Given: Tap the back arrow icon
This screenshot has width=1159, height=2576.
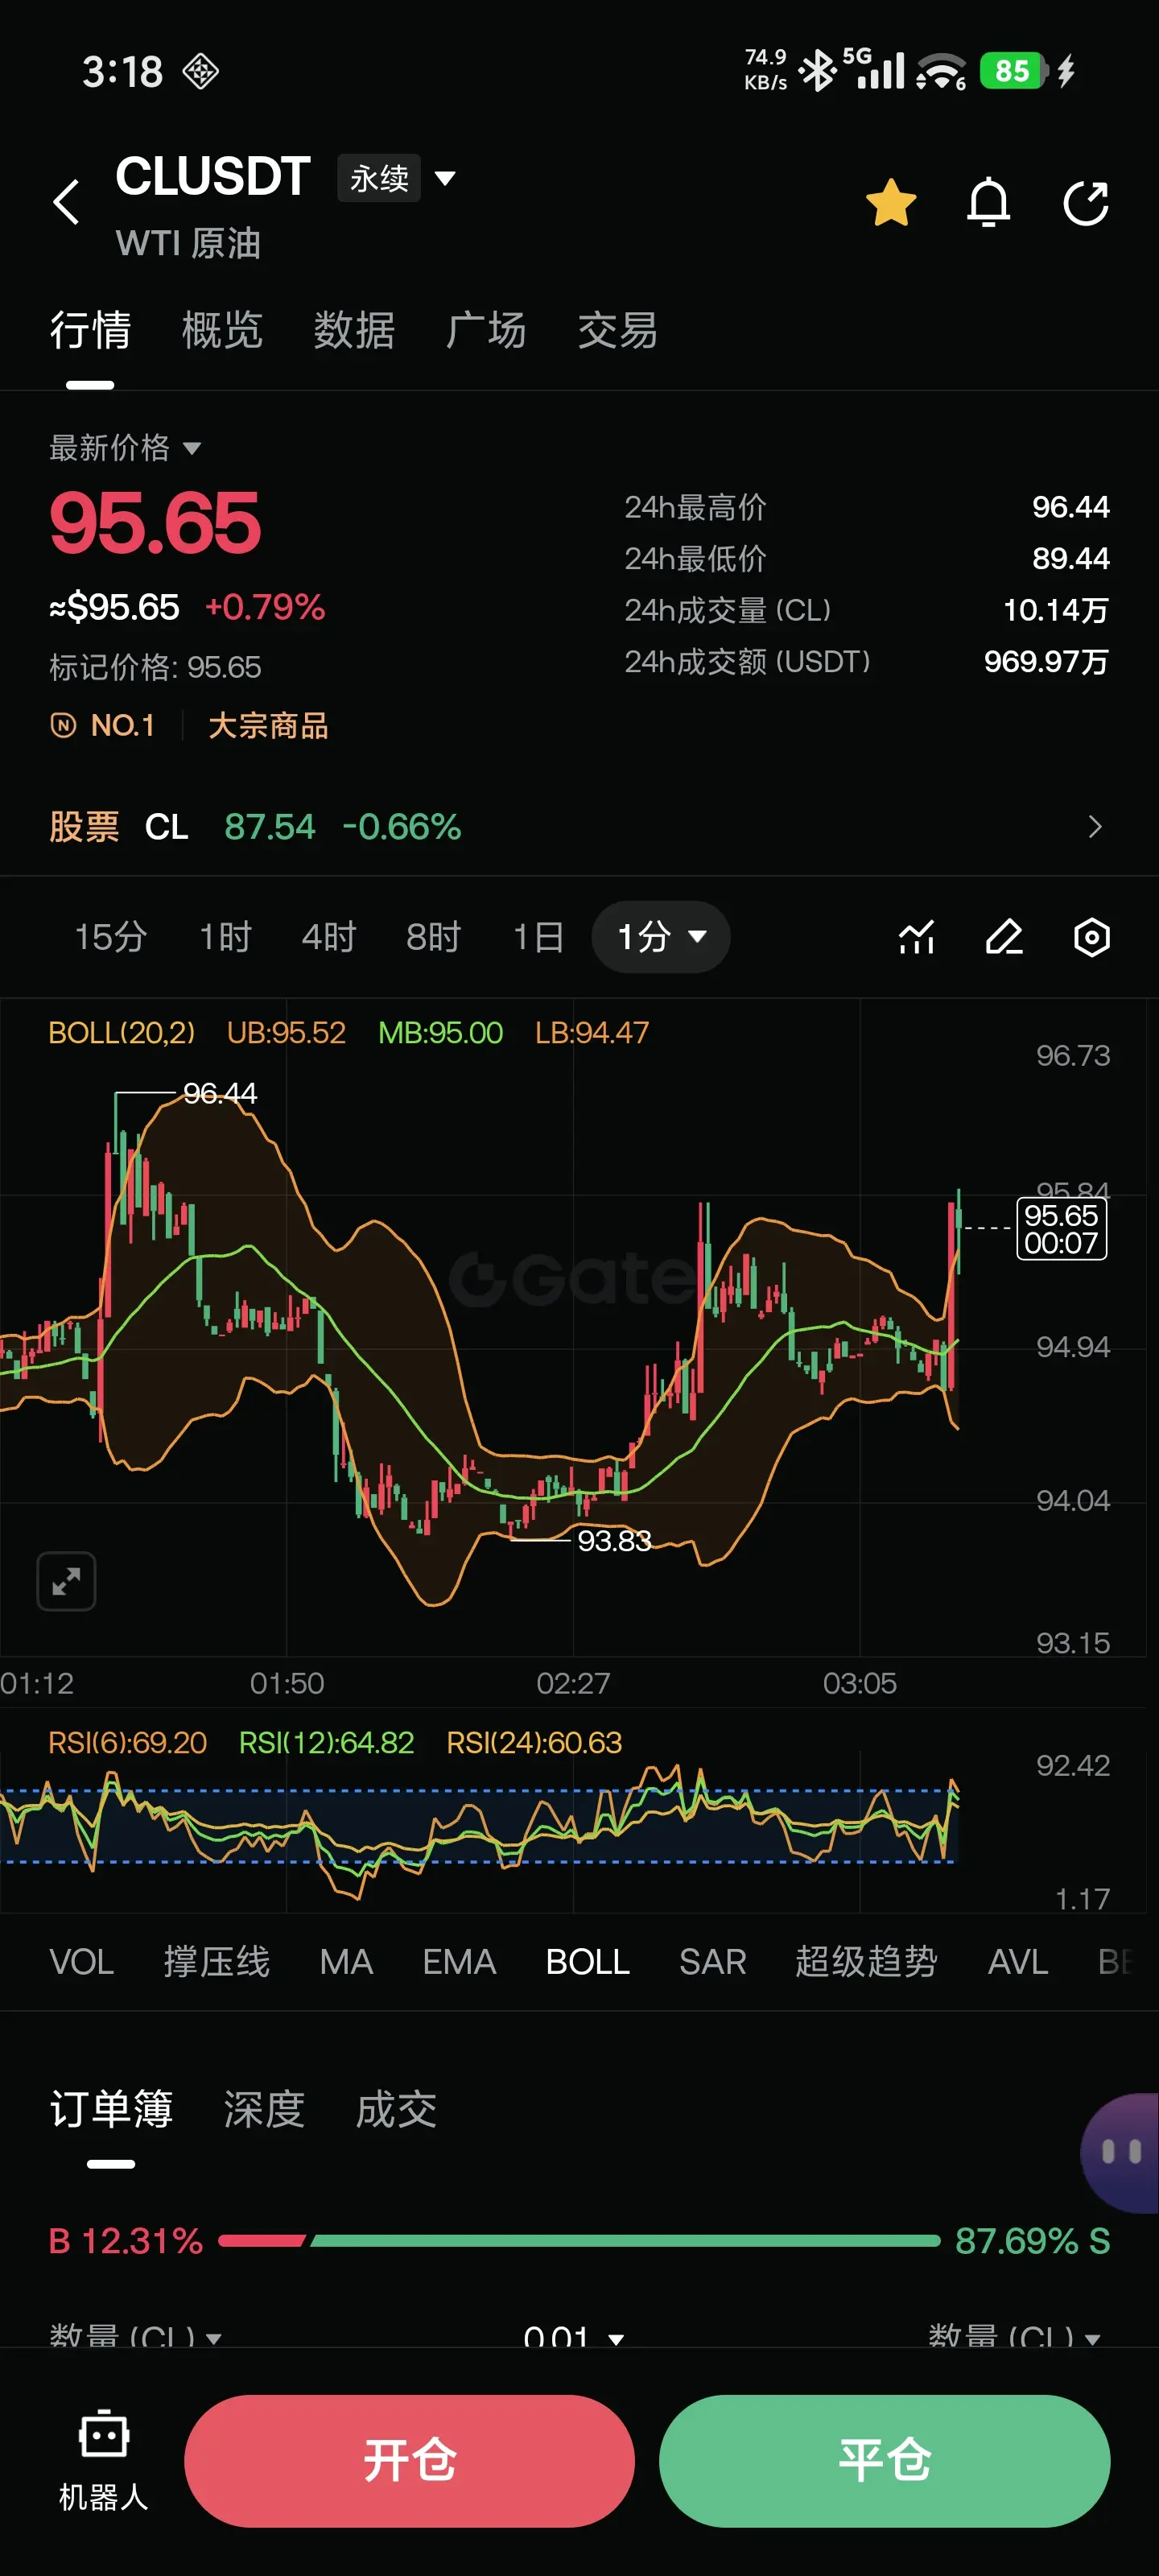Looking at the screenshot, I should (66, 202).
